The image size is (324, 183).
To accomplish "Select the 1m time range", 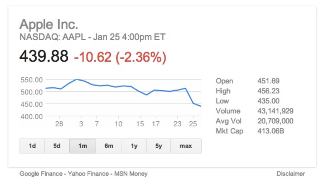I will click(x=83, y=146).
